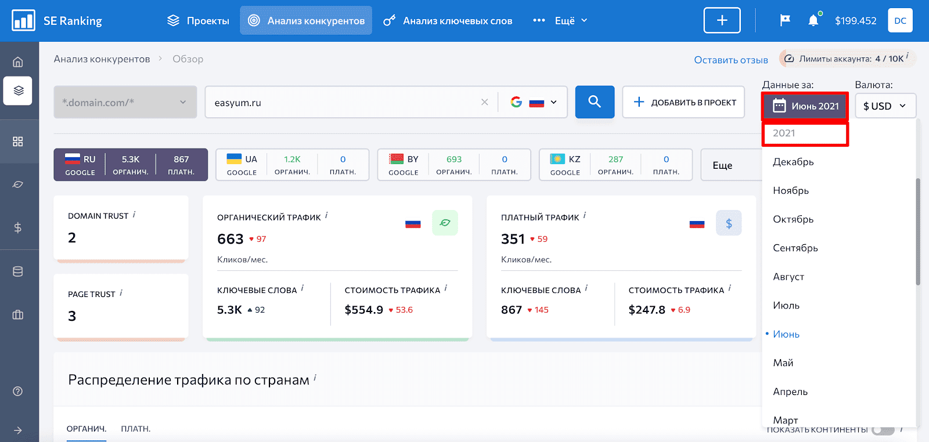Click the blue magnifier search button
929x442 pixels.
pos(595,102)
